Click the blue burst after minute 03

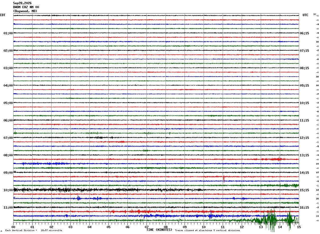(x=79, y=198)
